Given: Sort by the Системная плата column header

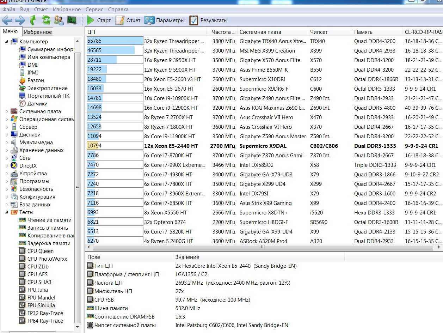Looking at the screenshot, I should coord(272,32).
